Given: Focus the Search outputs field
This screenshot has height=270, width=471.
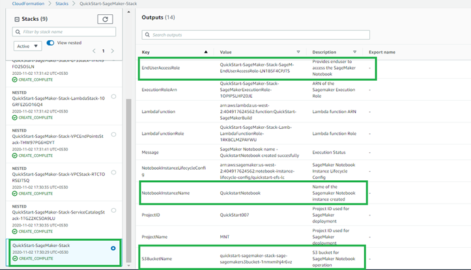Looking at the screenshot, I should (255, 34).
